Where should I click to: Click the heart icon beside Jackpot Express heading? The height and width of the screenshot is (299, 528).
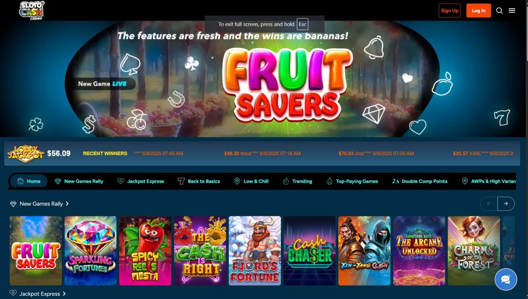[13, 293]
